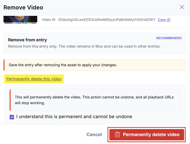Screen dimensions: 190x144
Task: Confirm with Permanently delete video button
Action: coord(147,135)
